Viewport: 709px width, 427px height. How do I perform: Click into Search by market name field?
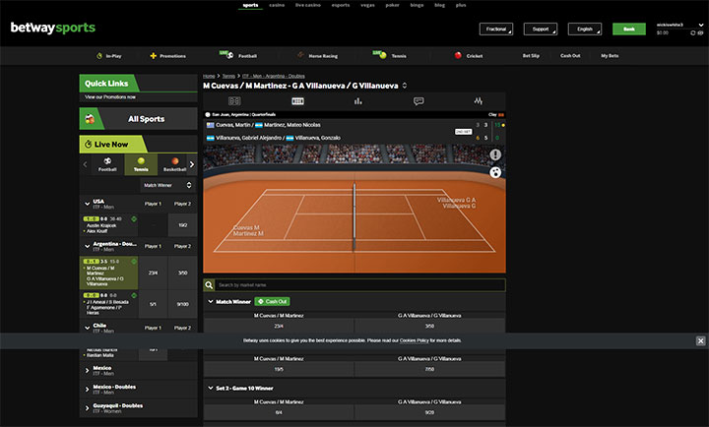pyautogui.click(x=360, y=285)
